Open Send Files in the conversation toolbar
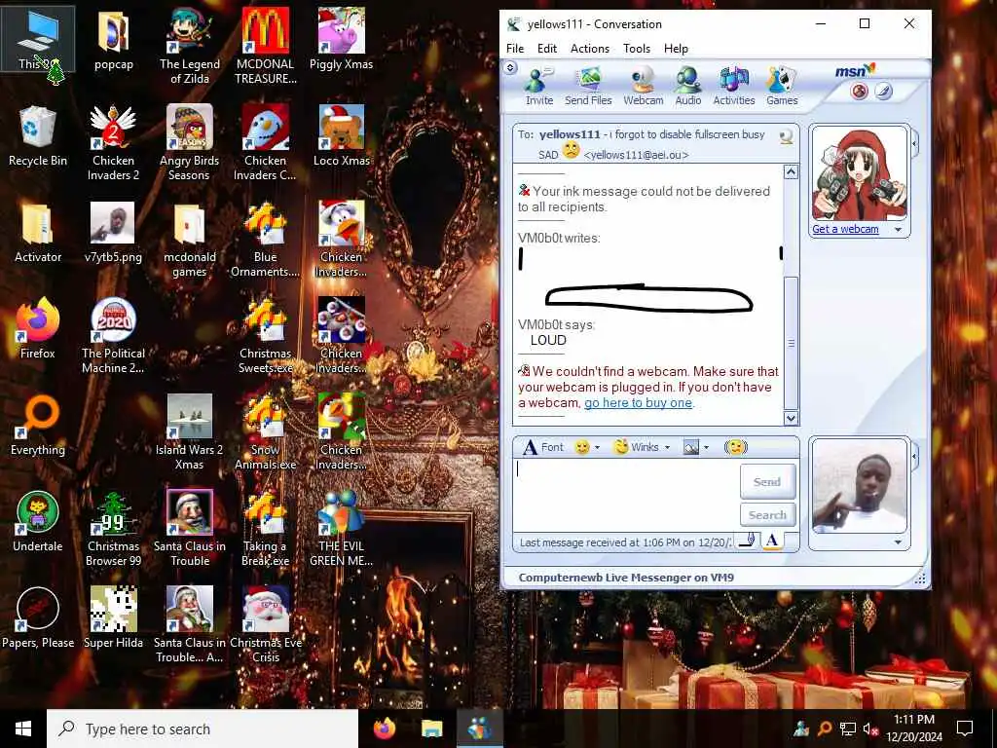Image resolution: width=997 pixels, height=748 pixels. tap(588, 86)
